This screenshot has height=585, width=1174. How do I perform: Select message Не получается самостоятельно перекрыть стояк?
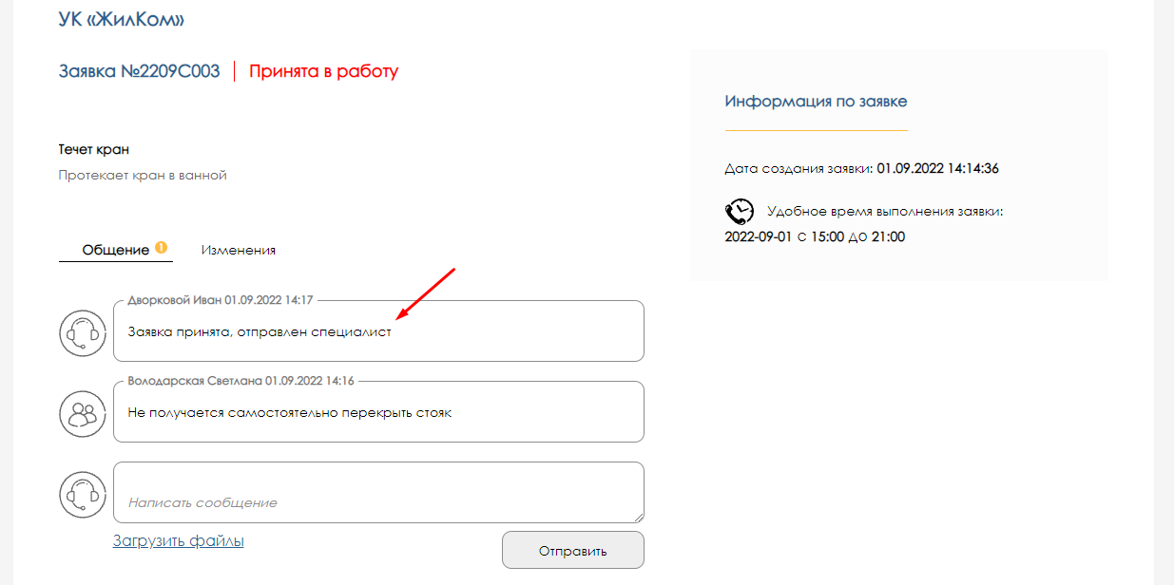[x=290, y=413]
